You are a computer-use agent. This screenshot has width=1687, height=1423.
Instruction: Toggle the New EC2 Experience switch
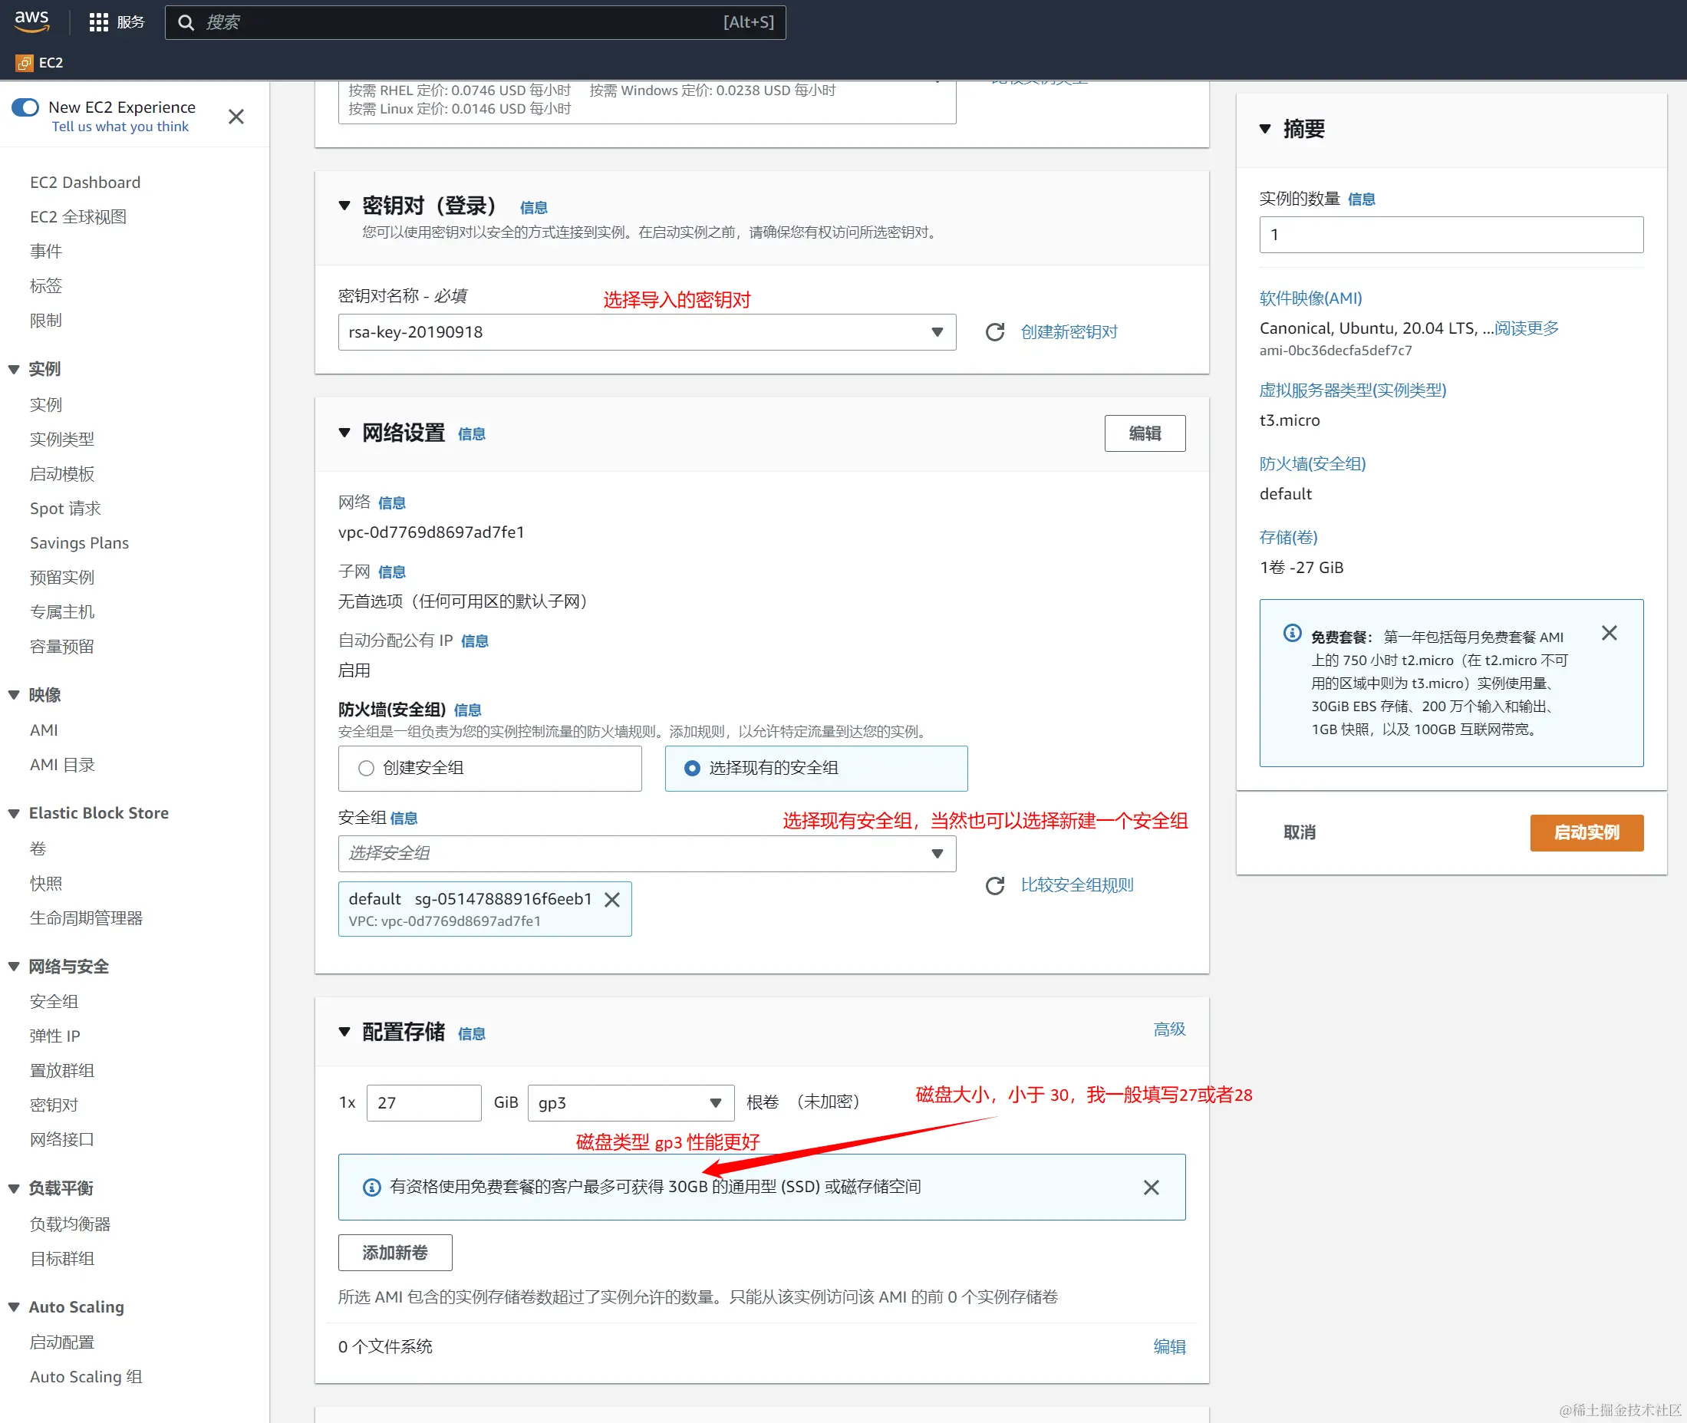pyautogui.click(x=25, y=107)
